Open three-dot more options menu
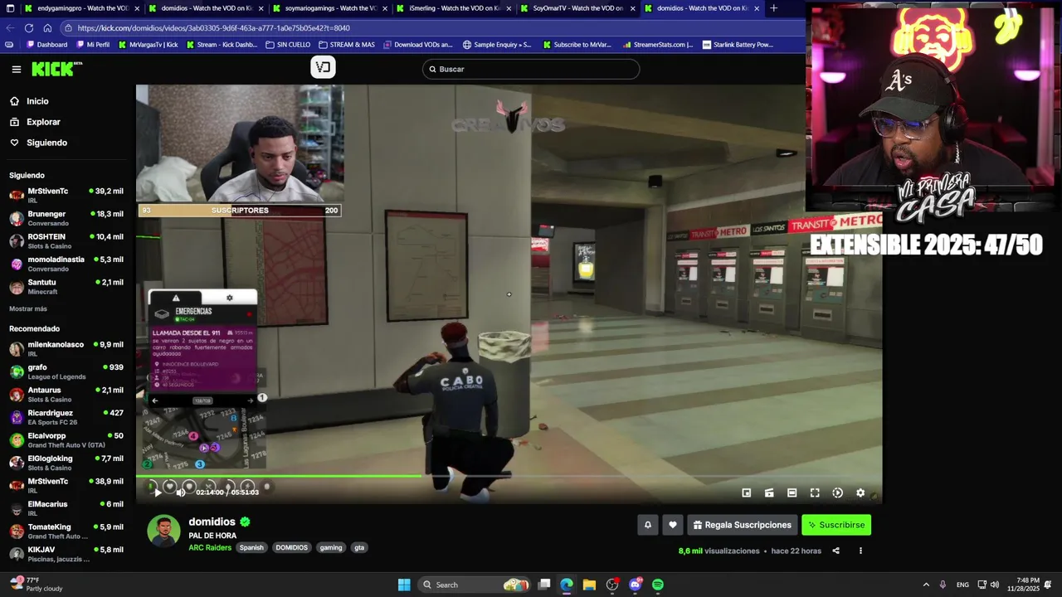Screen dimensions: 1062x597 pyautogui.click(x=860, y=551)
